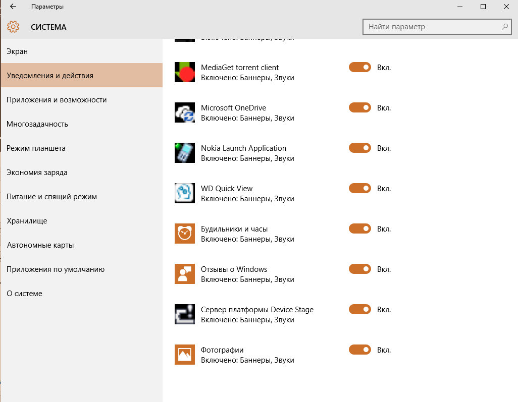Click the Отзывы о Windows feedback icon
Viewport: 518px width, 402px height.
coord(185,273)
